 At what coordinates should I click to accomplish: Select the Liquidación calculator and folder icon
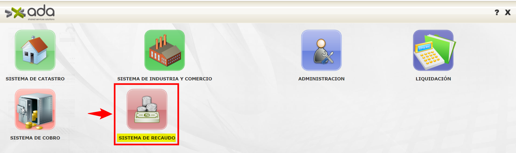[x=434, y=50]
